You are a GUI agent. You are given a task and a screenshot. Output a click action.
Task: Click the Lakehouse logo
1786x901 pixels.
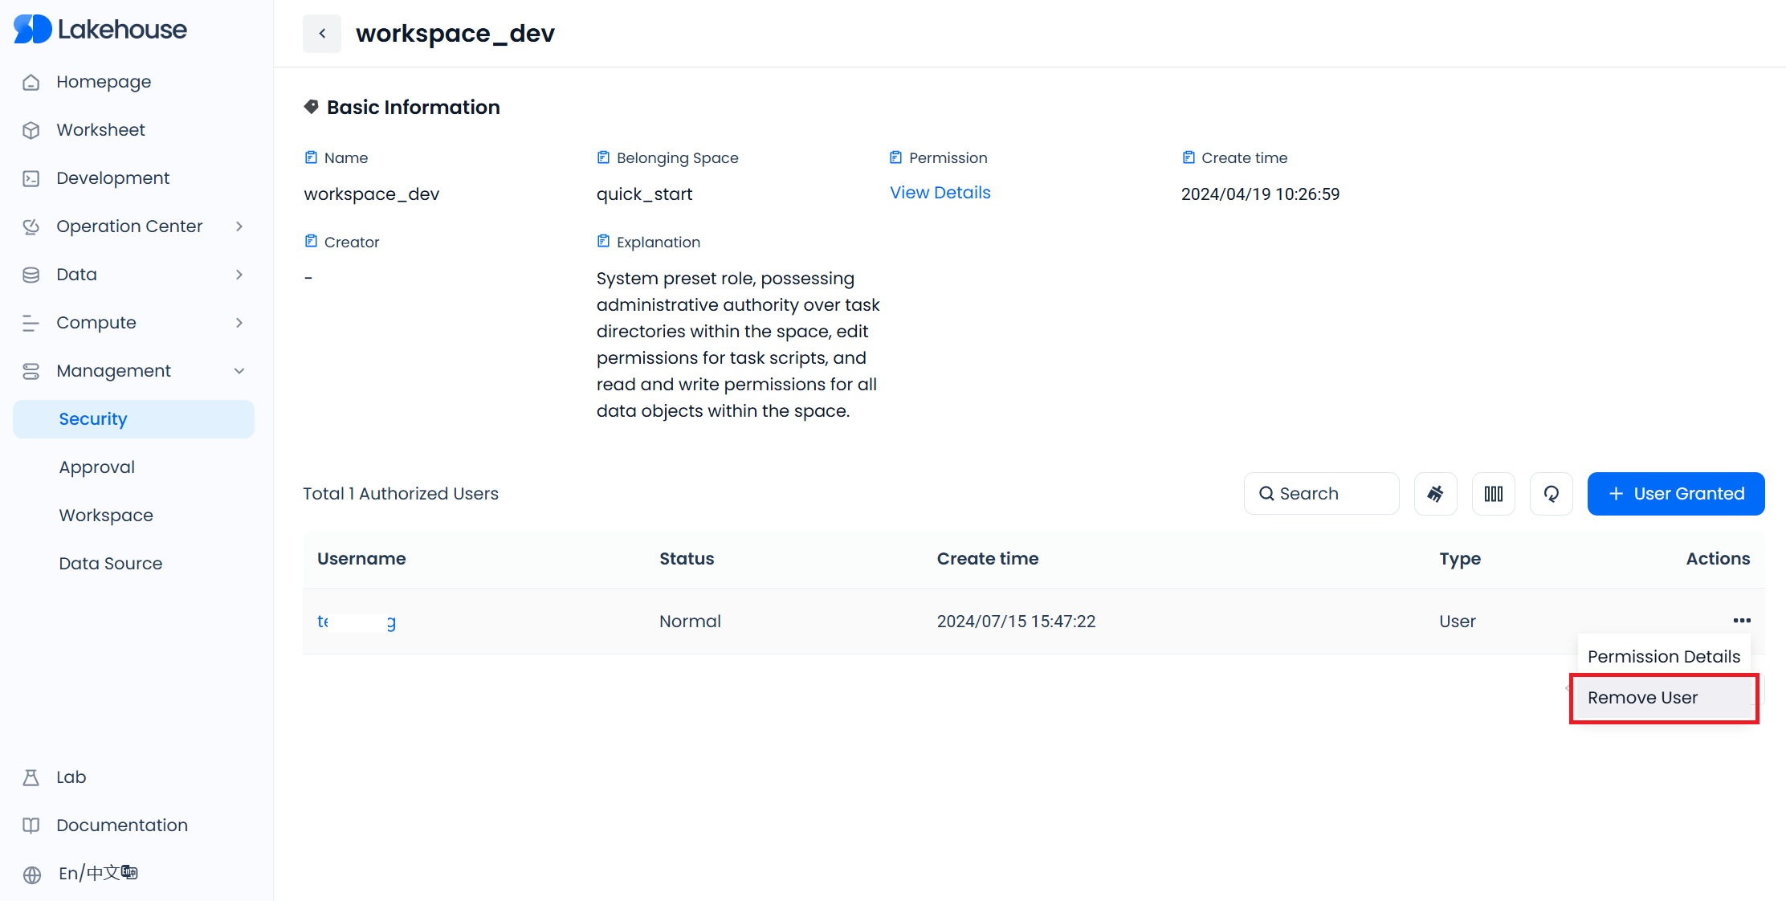tap(100, 30)
